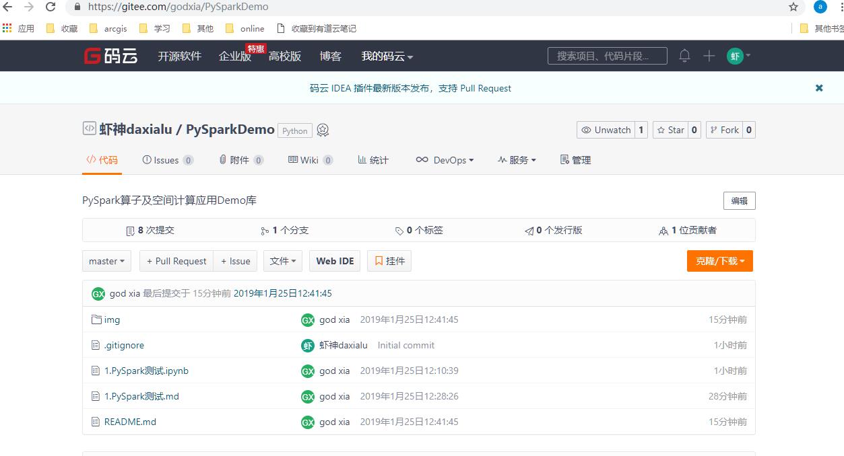The height and width of the screenshot is (456, 844).
Task: Click file icon of README.md row
Action: 96,422
